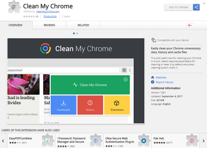Open the Okta Secure Web Authentication card
Viewport: 208px width, 148px height.
pyautogui.click(x=127, y=141)
